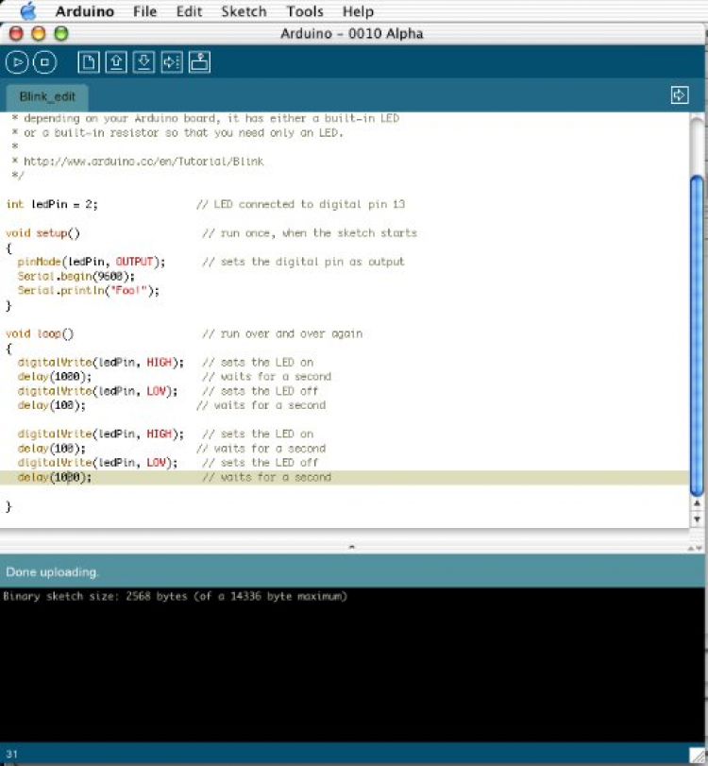Click the yellow minimize window button

click(39, 33)
